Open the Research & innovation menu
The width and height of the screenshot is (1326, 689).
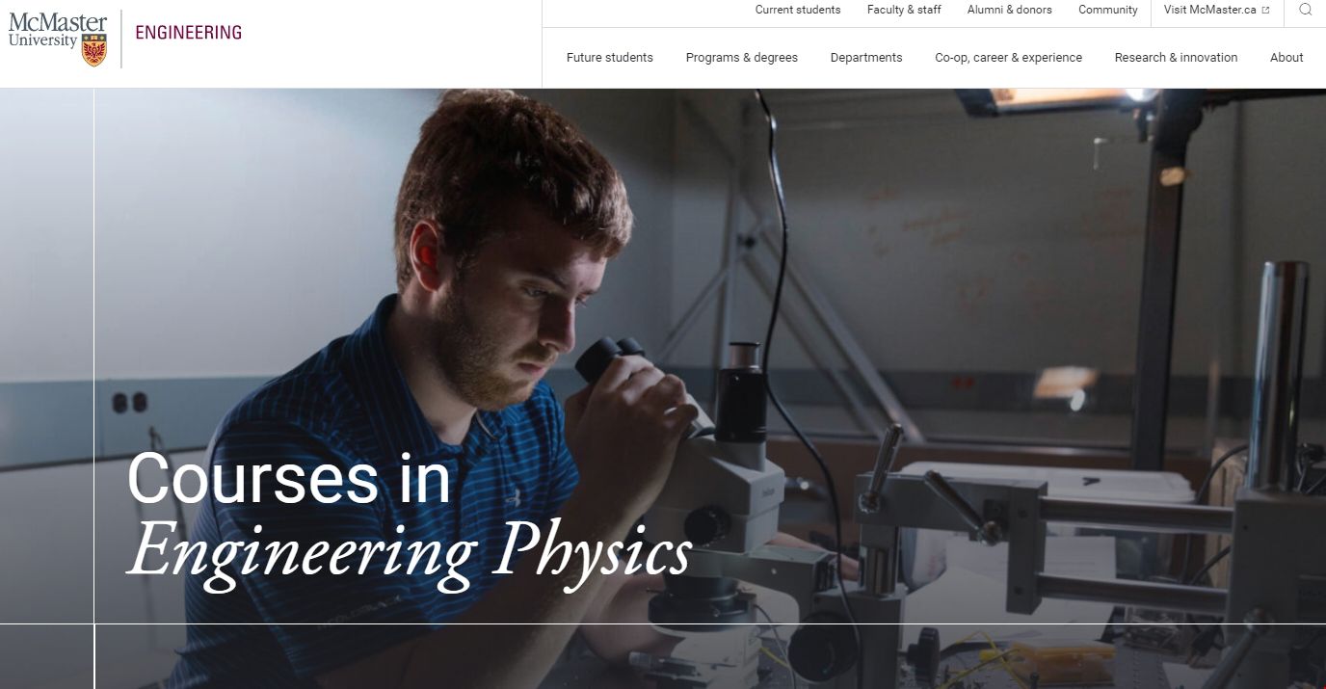(x=1176, y=58)
